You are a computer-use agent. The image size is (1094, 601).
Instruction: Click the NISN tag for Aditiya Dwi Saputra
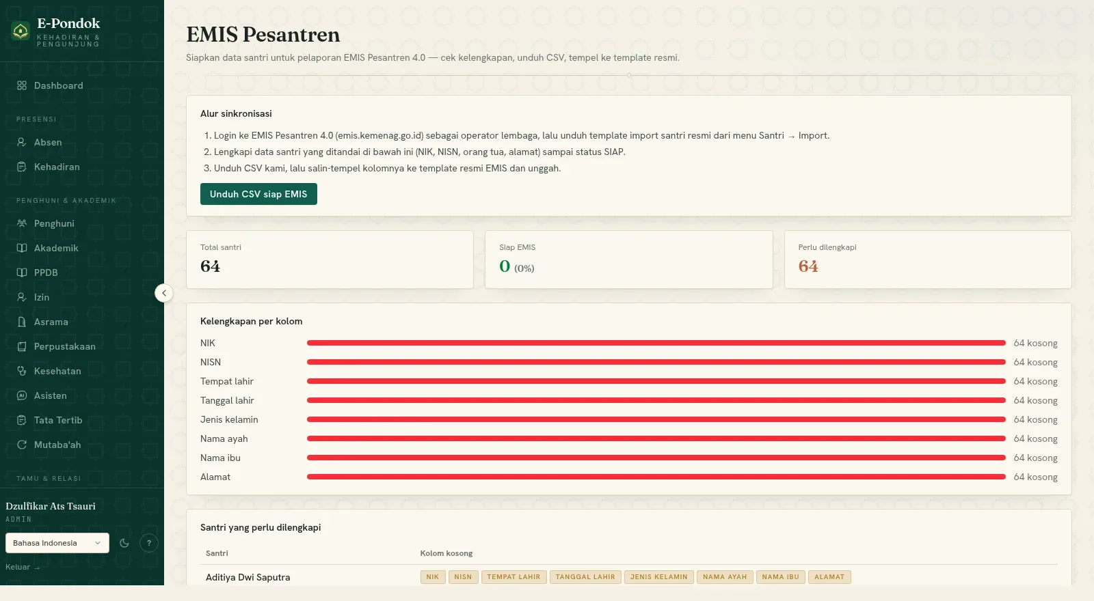pos(463,577)
